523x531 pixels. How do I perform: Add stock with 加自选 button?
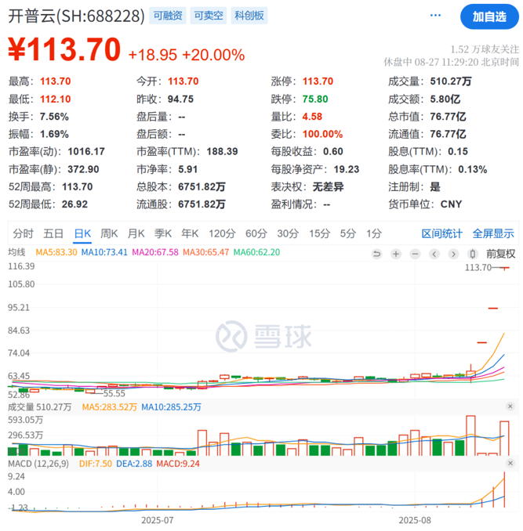(489, 16)
